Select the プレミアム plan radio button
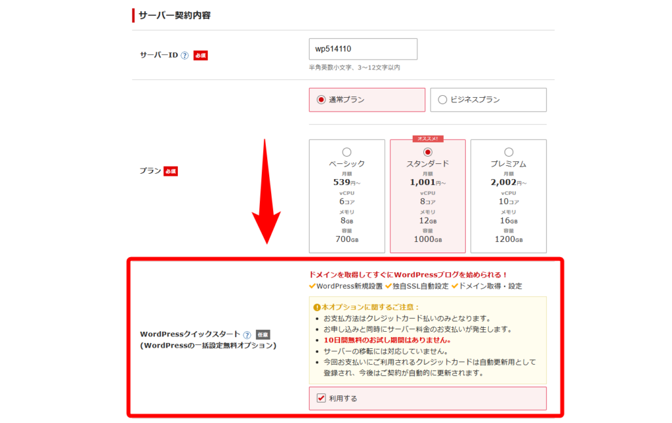672x423 pixels. [509, 152]
